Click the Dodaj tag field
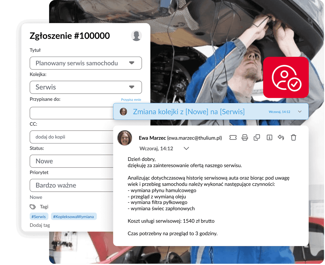 click(40, 225)
